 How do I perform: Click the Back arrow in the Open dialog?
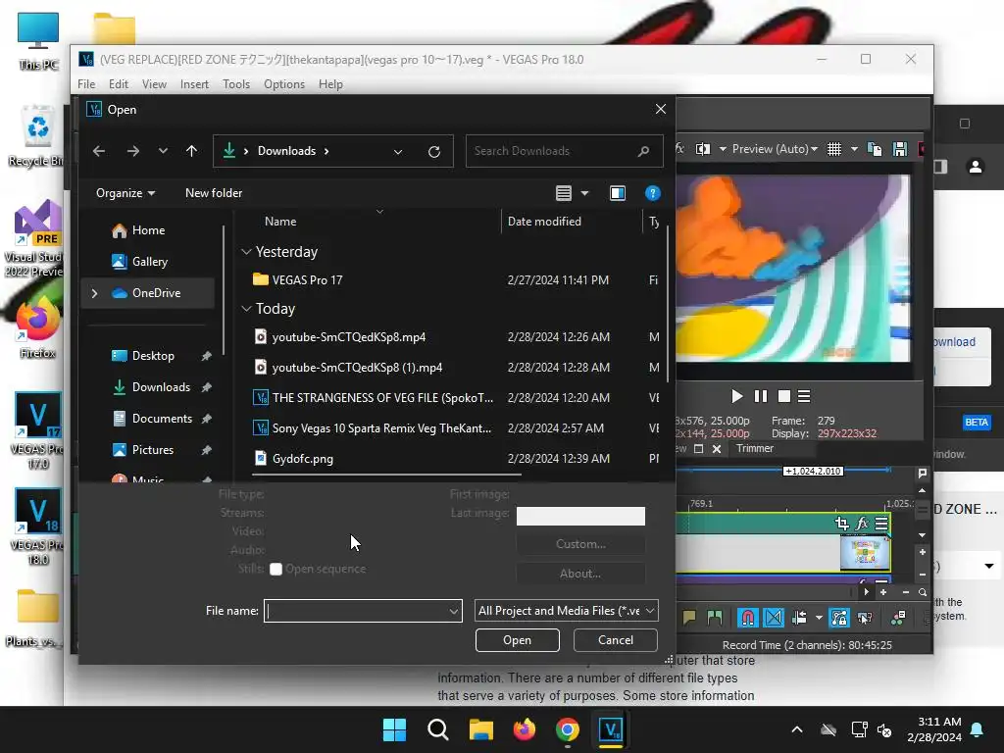[99, 151]
